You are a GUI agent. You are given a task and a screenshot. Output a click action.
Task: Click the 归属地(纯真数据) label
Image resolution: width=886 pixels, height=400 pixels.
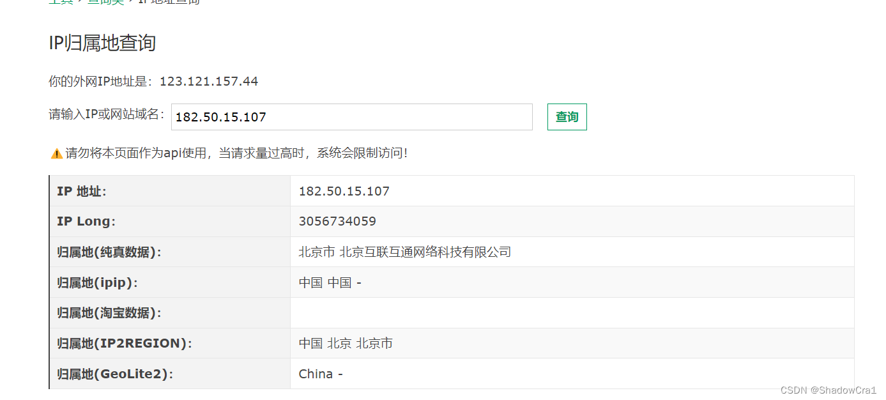point(109,252)
